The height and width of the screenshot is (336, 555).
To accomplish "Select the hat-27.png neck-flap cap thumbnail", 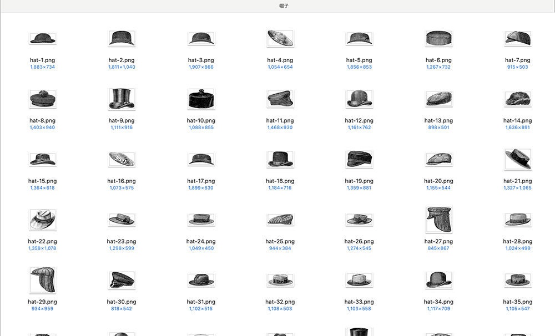I will click(438, 220).
